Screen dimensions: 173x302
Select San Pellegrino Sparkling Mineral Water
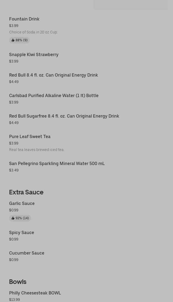(57, 163)
